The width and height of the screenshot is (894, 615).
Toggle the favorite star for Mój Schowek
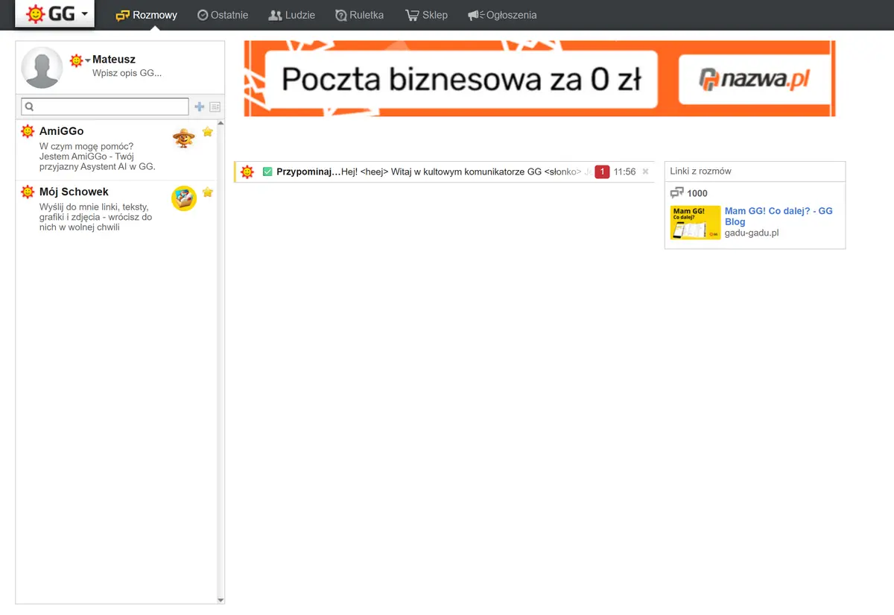point(208,192)
